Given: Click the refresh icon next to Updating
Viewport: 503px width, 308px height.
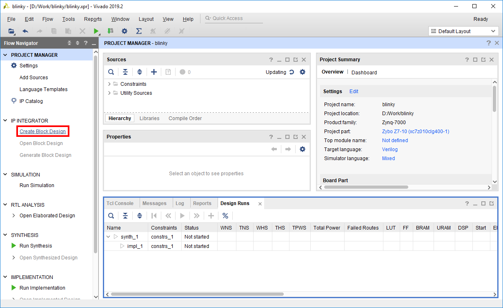Looking at the screenshot, I should click(x=292, y=72).
